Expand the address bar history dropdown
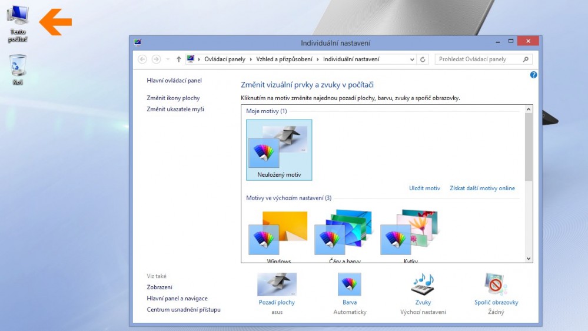 tap(411, 59)
